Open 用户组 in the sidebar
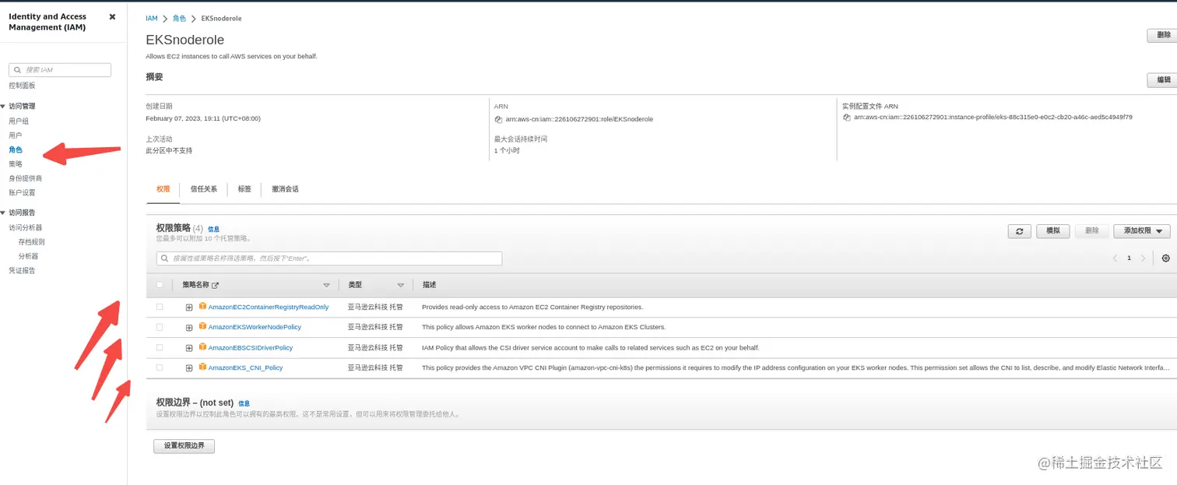Image resolution: width=1177 pixels, height=485 pixels. [x=19, y=121]
